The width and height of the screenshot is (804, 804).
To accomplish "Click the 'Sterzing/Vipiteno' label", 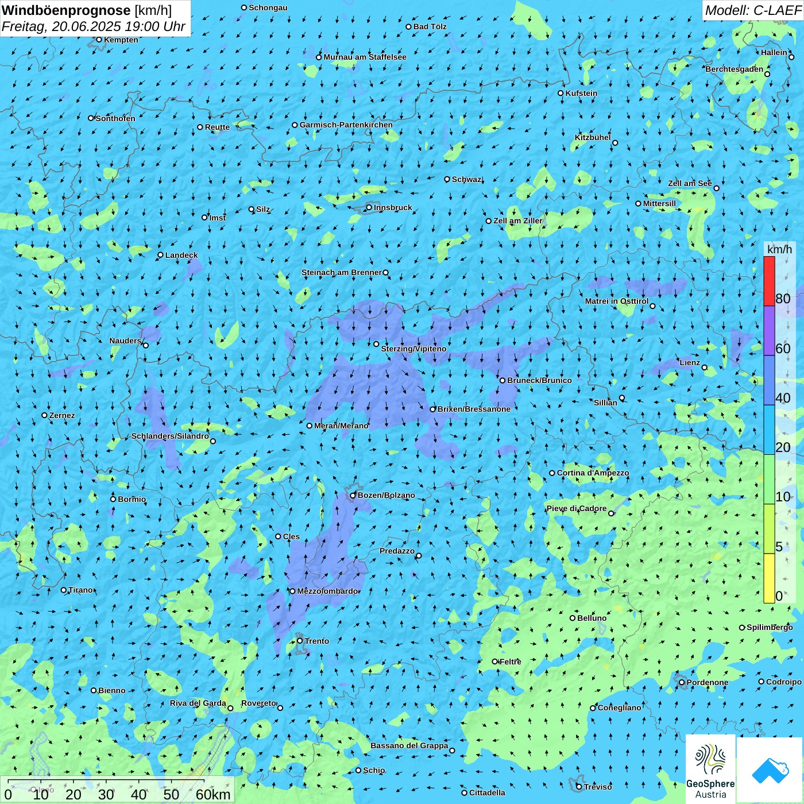I will 413,349.
